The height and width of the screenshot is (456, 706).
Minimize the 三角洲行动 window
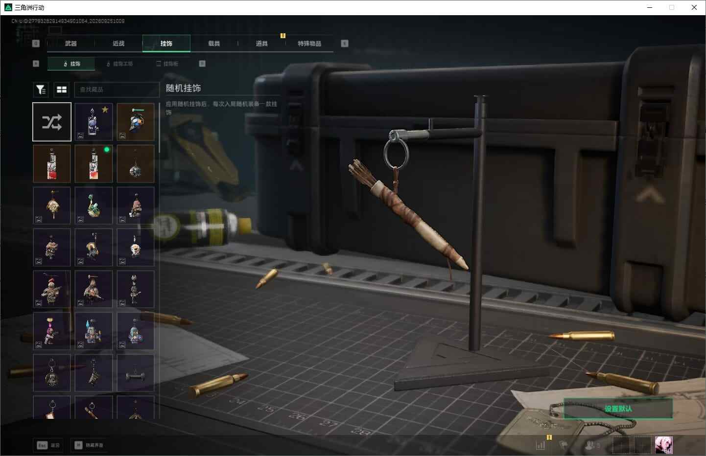click(650, 7)
